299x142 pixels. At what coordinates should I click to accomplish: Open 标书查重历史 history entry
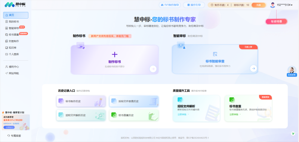pyautogui.click(x=134, y=115)
